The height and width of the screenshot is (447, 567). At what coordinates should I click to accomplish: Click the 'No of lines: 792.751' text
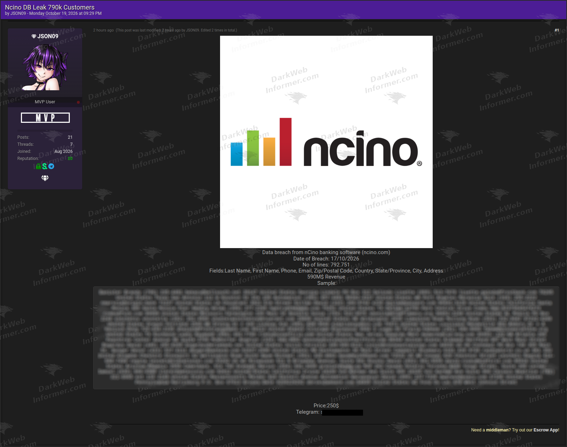pyautogui.click(x=326, y=265)
